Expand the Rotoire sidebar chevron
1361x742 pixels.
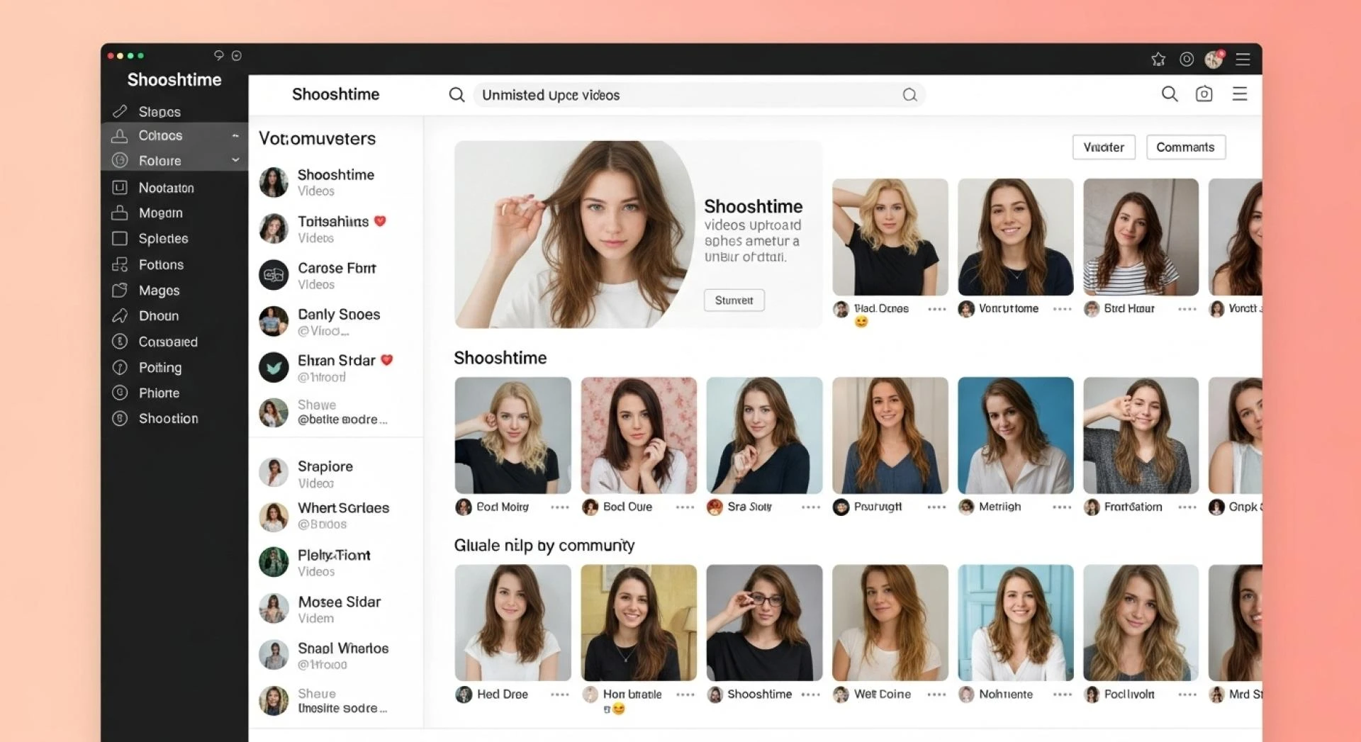click(x=235, y=161)
